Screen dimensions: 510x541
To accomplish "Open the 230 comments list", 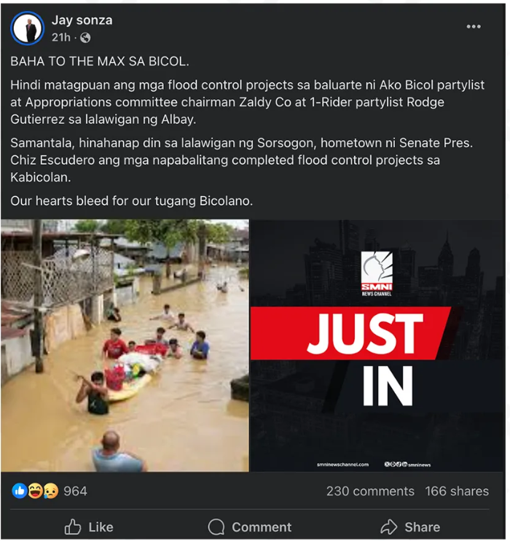I will 370,491.
